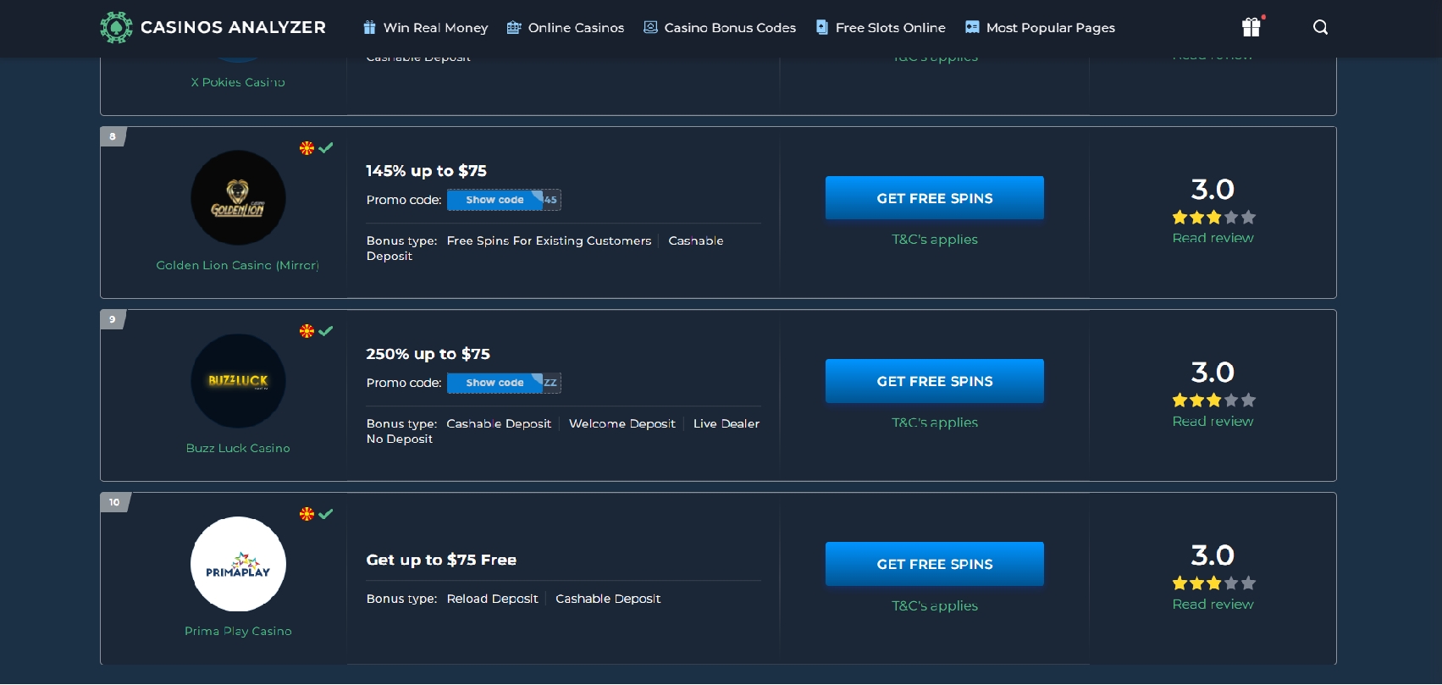The width and height of the screenshot is (1442, 685).
Task: Open the gift box rewards icon
Action: click(1251, 27)
